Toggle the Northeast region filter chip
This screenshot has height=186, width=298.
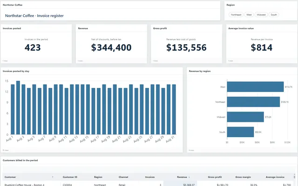coord(236,14)
